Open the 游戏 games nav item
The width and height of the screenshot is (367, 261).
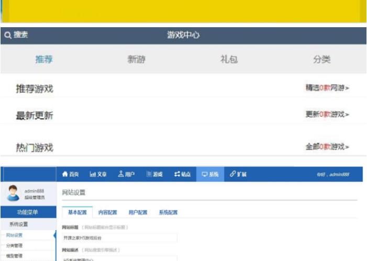[x=154, y=174]
